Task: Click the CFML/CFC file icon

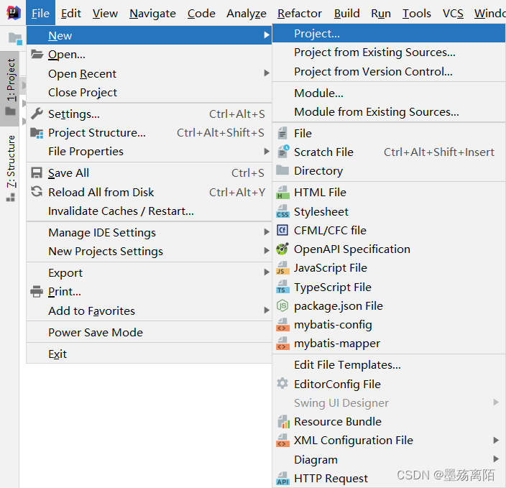Action: click(282, 231)
